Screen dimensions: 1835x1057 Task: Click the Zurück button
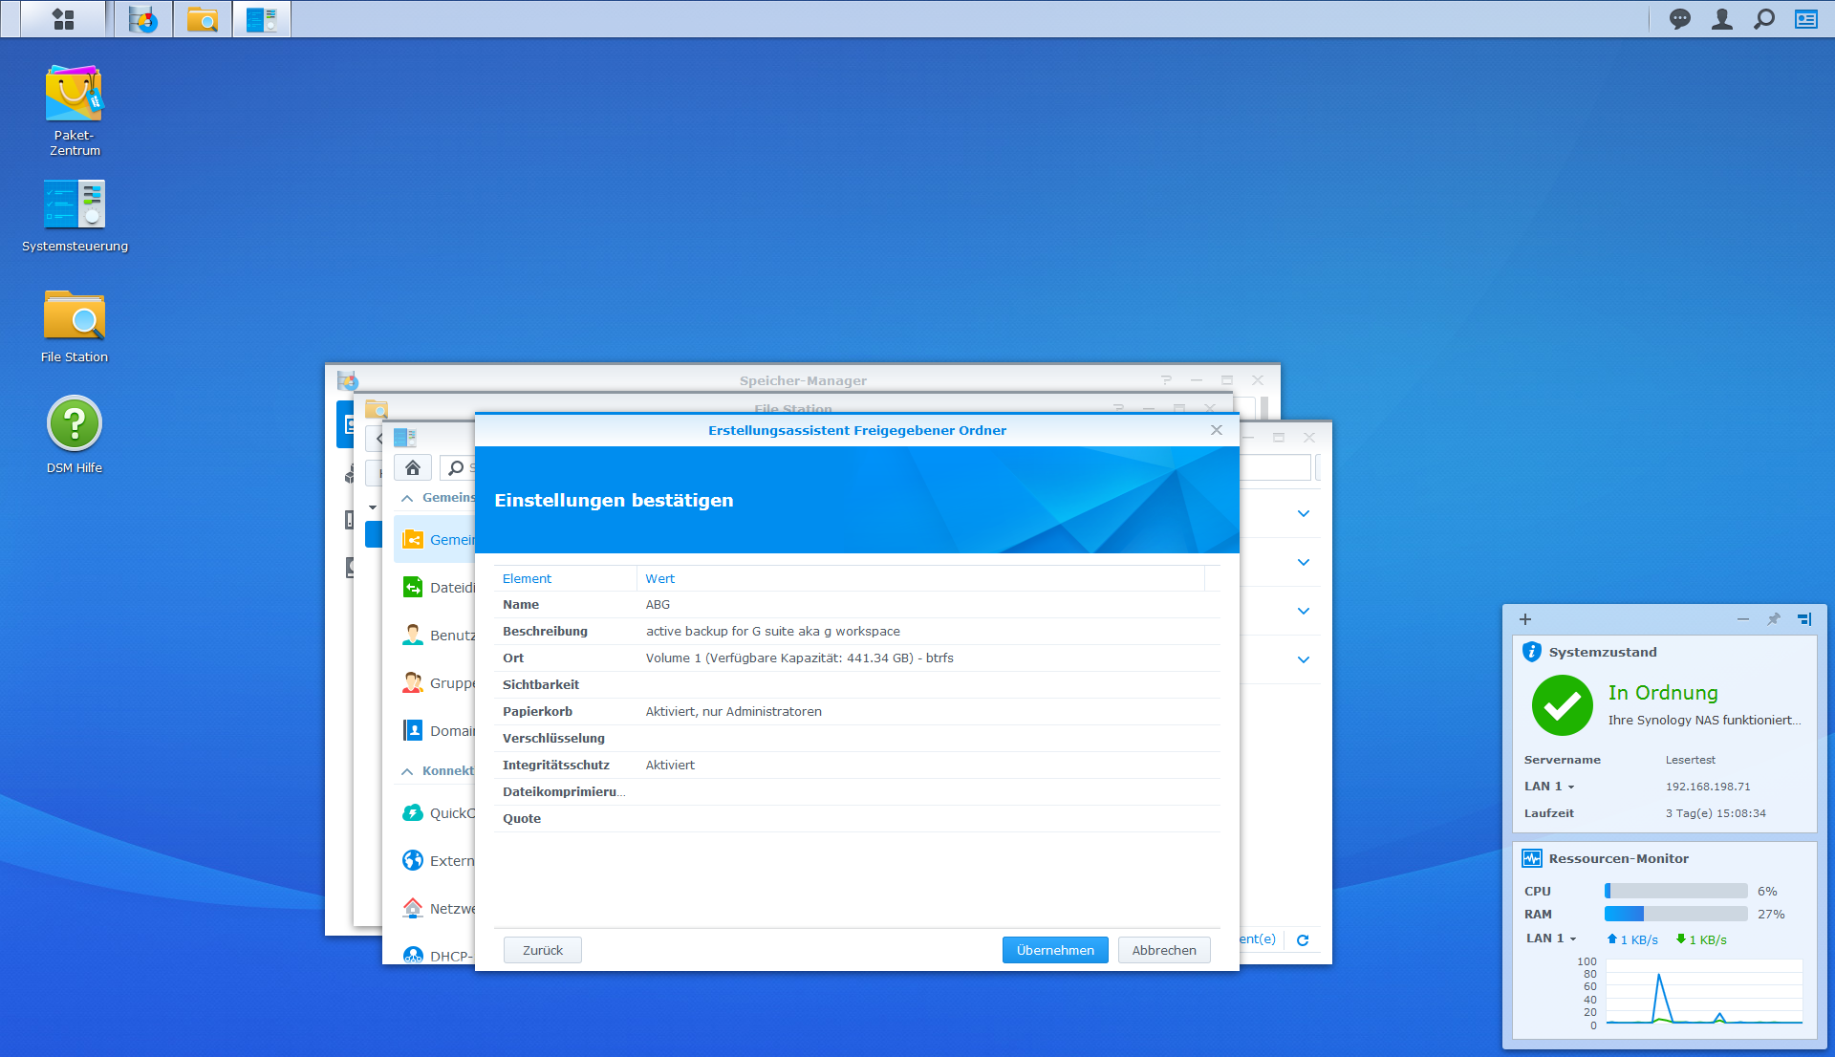click(542, 950)
